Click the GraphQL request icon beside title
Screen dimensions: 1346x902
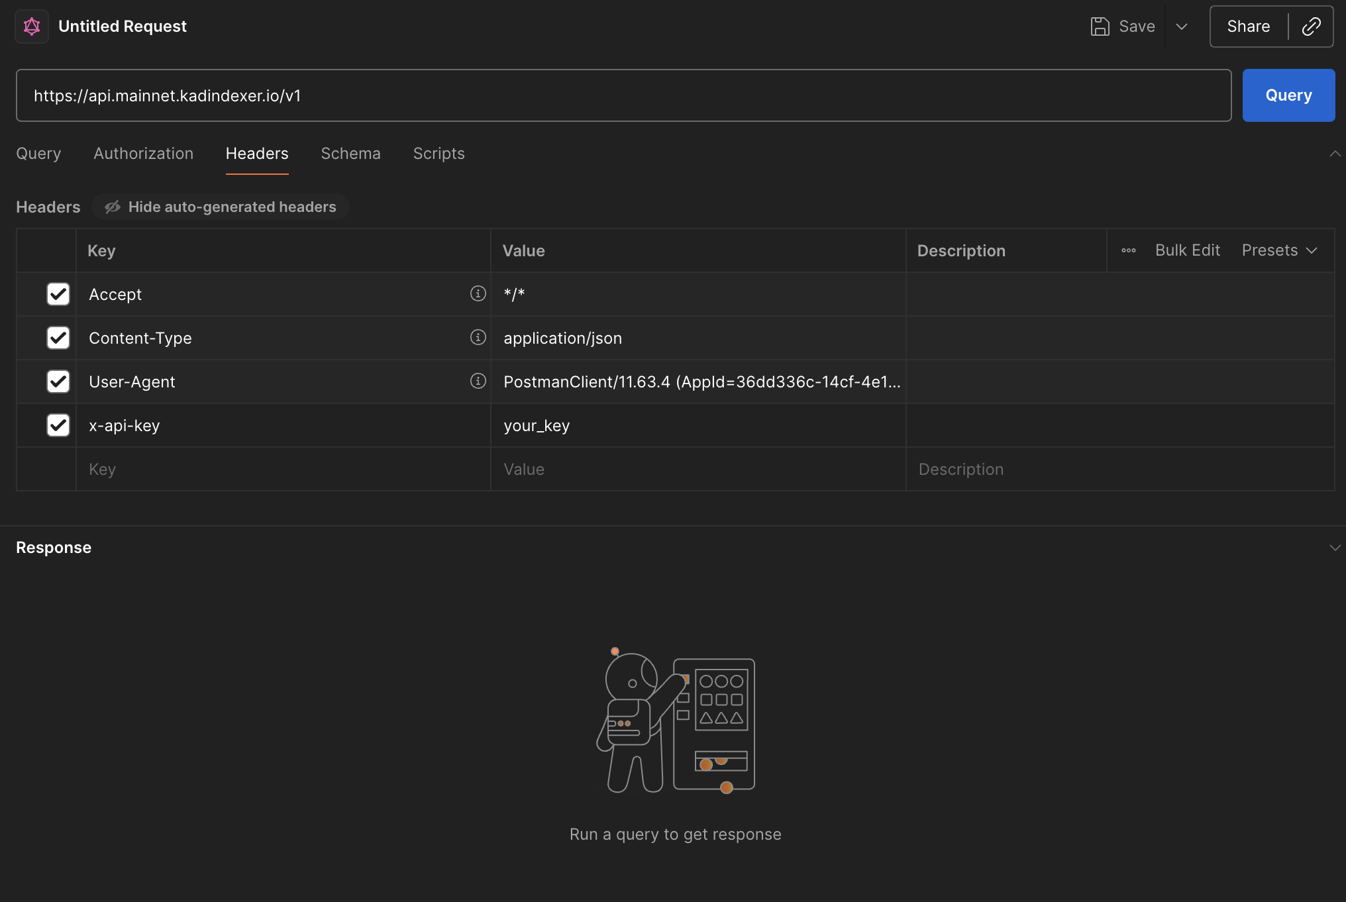point(32,26)
